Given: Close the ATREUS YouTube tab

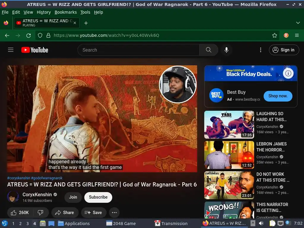Looking at the screenshot, I should tap(75, 23).
